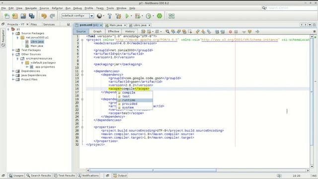Image resolution: width=318 pixels, height=179 pixels.
Task: Collapse the p1 project node
Action: (x=8, y=29)
